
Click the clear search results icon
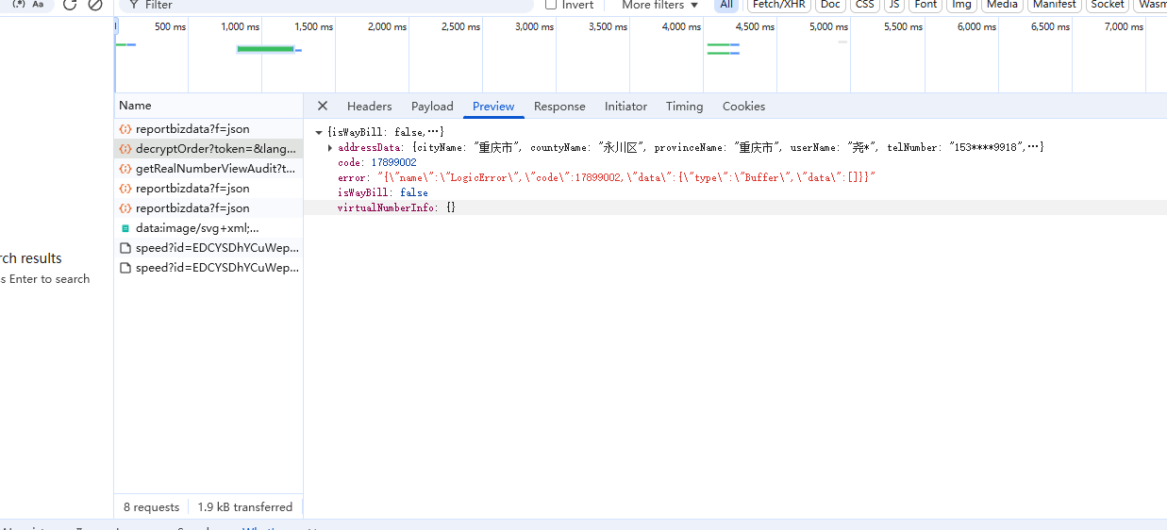point(95,5)
